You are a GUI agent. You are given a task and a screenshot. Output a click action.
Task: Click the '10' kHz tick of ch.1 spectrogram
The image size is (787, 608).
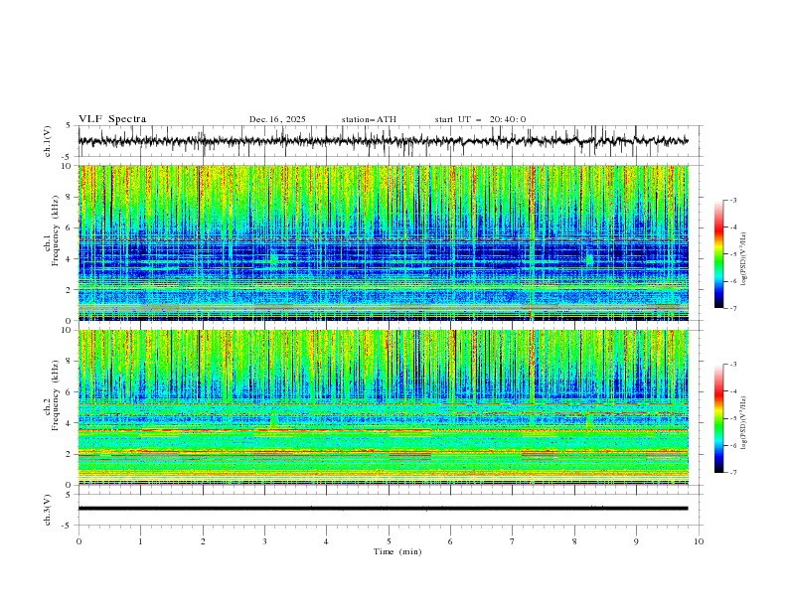(67, 165)
